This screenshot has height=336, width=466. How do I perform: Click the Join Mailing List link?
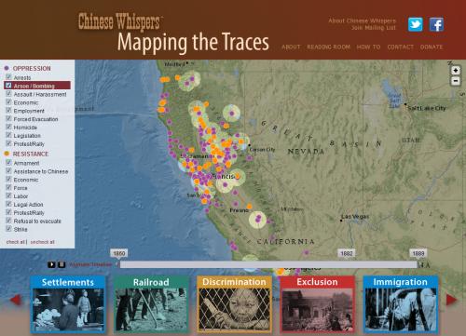point(374,28)
